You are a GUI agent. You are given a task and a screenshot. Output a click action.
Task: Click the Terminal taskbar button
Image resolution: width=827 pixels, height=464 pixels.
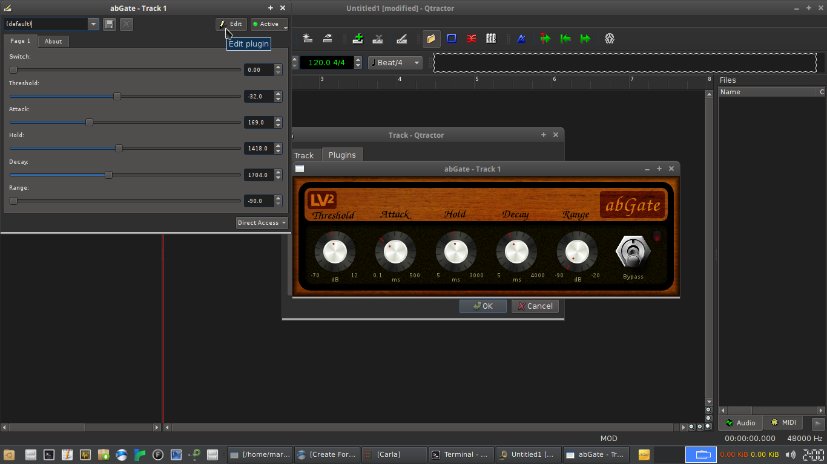click(462, 454)
